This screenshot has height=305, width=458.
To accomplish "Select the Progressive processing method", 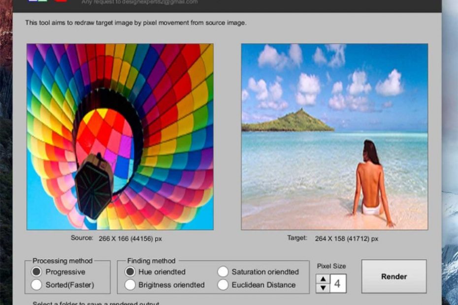I will (x=36, y=272).
